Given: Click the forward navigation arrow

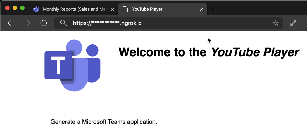Looking at the screenshot, I should [27, 23].
